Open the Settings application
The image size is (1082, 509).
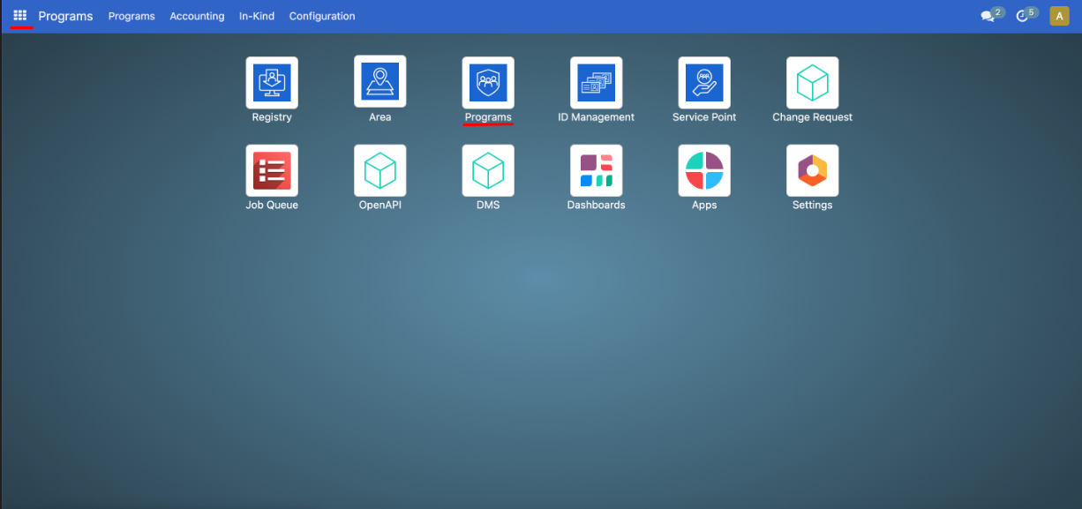(x=812, y=170)
